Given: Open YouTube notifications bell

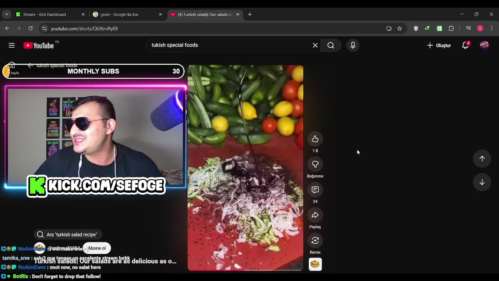Looking at the screenshot, I should click(465, 45).
